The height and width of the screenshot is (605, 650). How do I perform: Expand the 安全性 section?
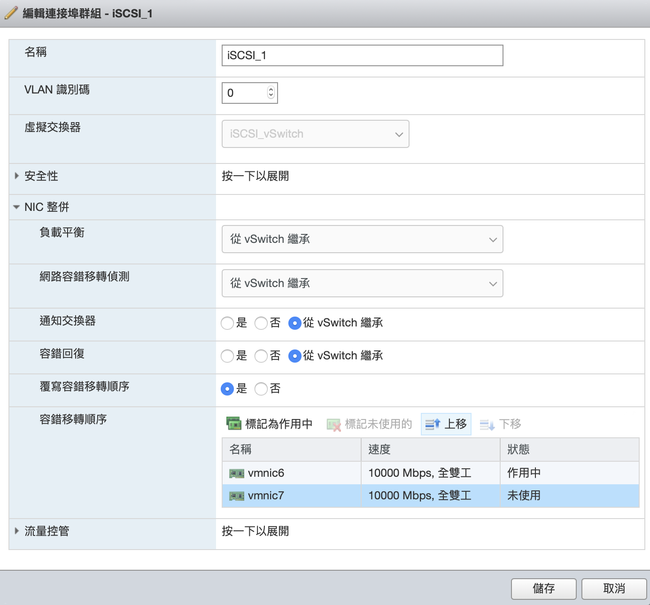coord(17,176)
